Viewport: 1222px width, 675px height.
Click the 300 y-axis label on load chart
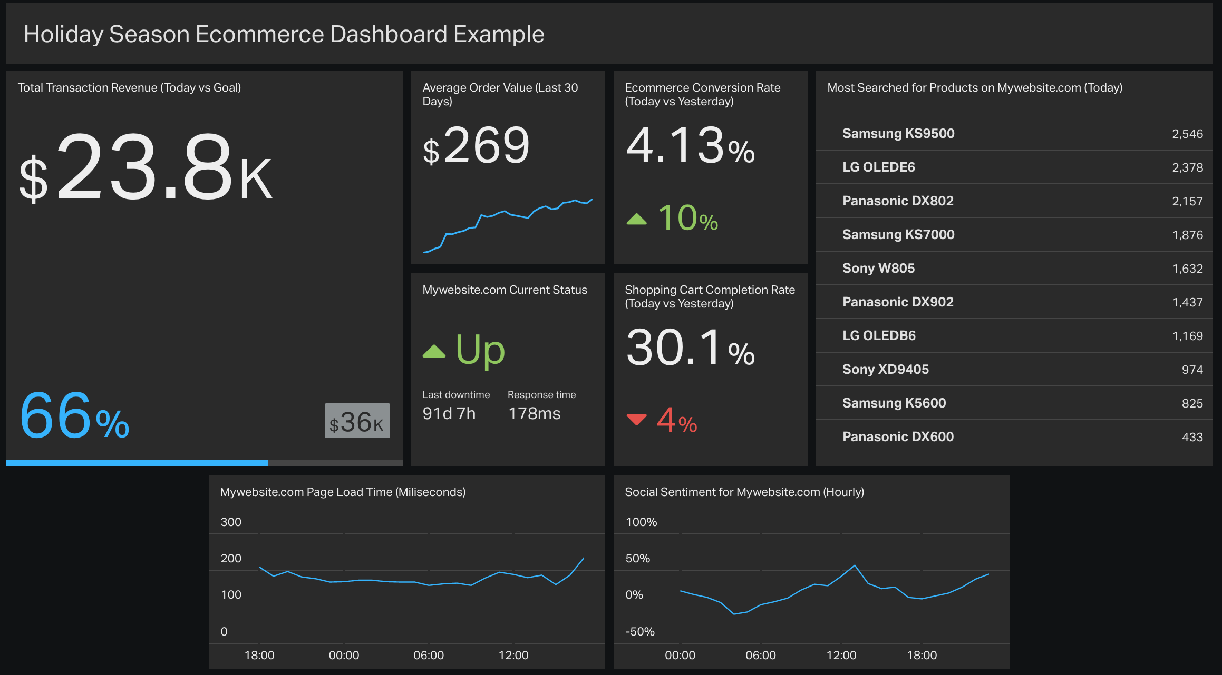(x=231, y=522)
